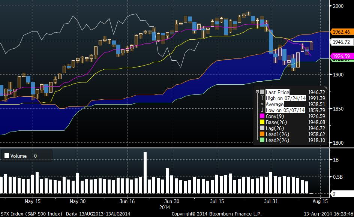Image resolution: width=354 pixels, height=217 pixels.
Task: Select the yellow Base(26) swatch
Action: tap(262, 122)
